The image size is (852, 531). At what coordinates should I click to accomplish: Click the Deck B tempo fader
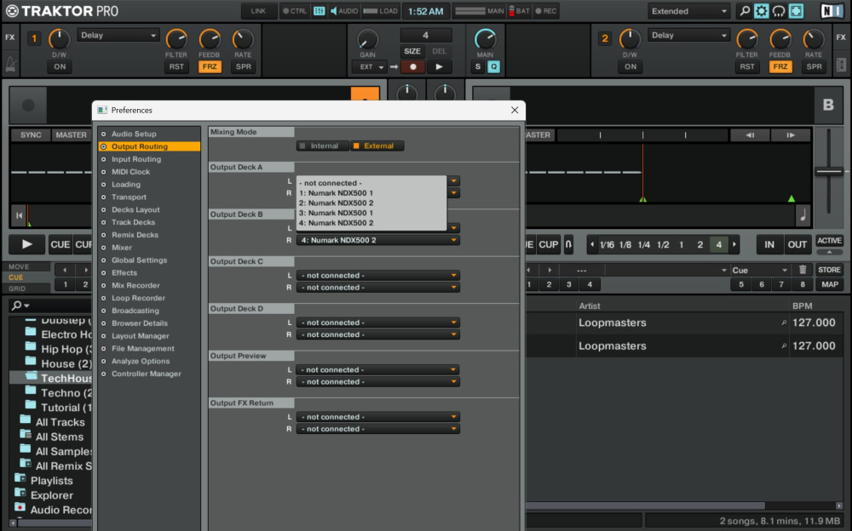pyautogui.click(x=829, y=172)
